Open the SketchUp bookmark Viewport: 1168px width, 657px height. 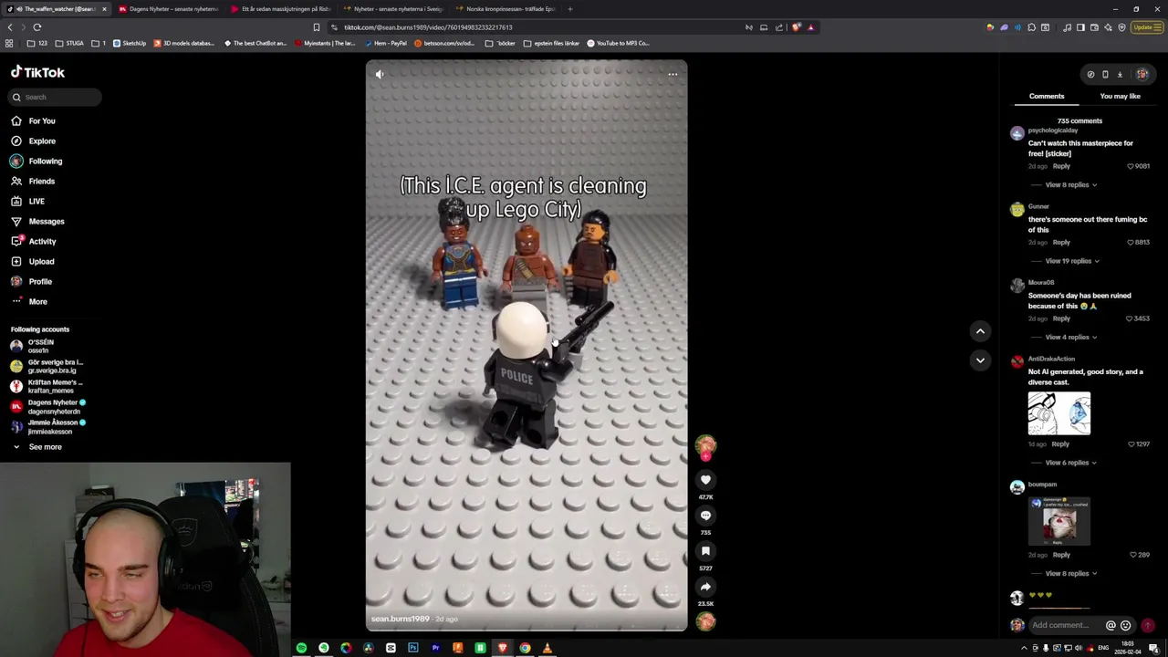(129, 43)
